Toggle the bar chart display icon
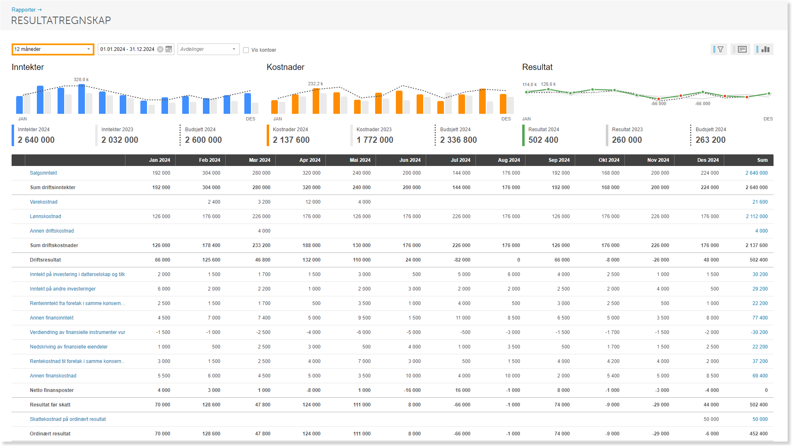This screenshot has width=793, height=447. (764, 49)
